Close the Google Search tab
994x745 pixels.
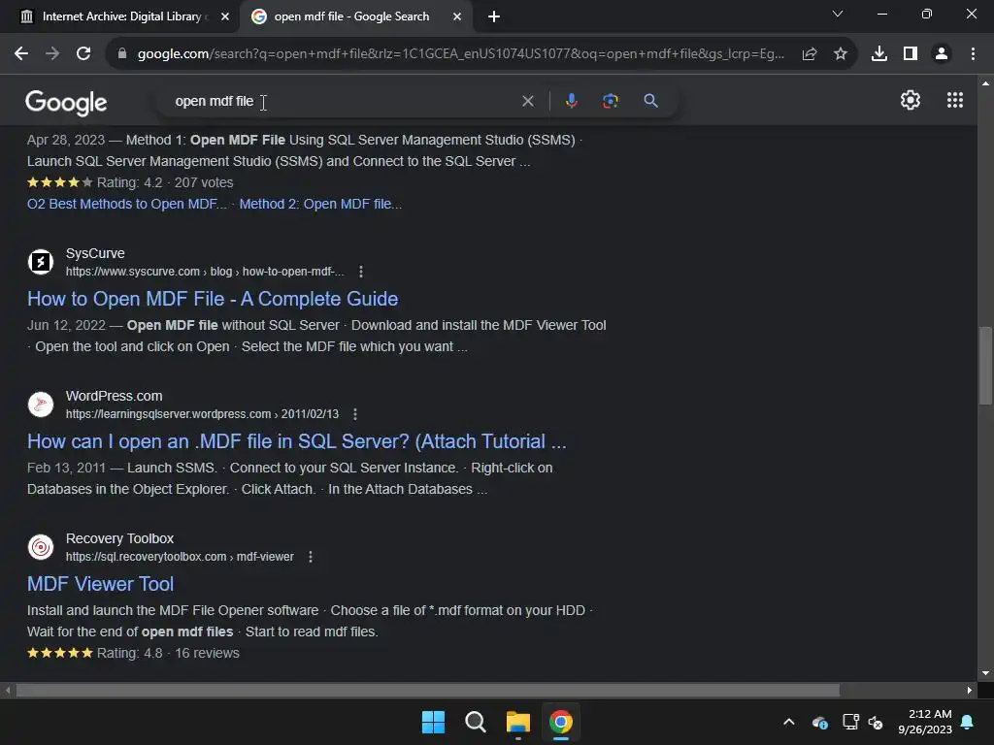[457, 16]
